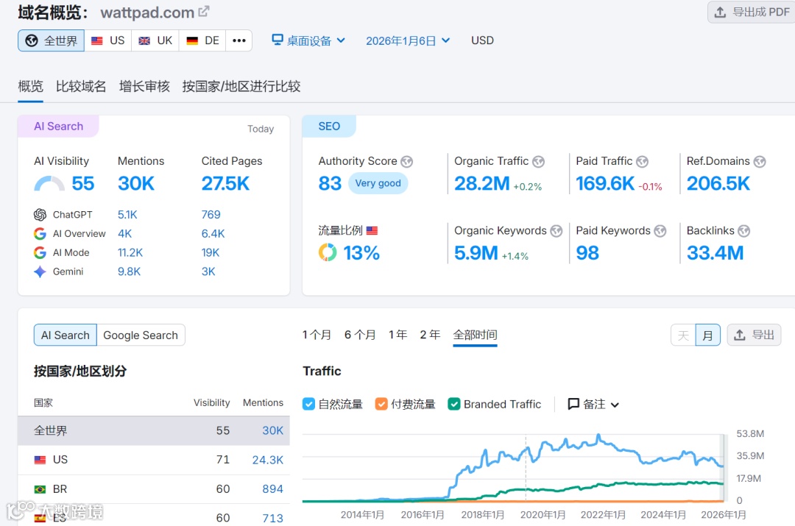Select the 全部时间 time range
Screen dimensions: 795x526
click(x=475, y=335)
